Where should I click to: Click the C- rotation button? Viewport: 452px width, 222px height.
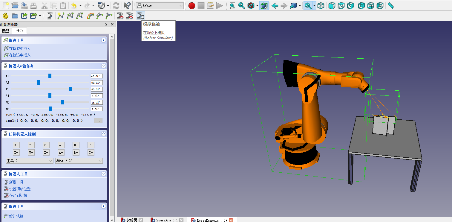pyautogui.click(x=91, y=153)
